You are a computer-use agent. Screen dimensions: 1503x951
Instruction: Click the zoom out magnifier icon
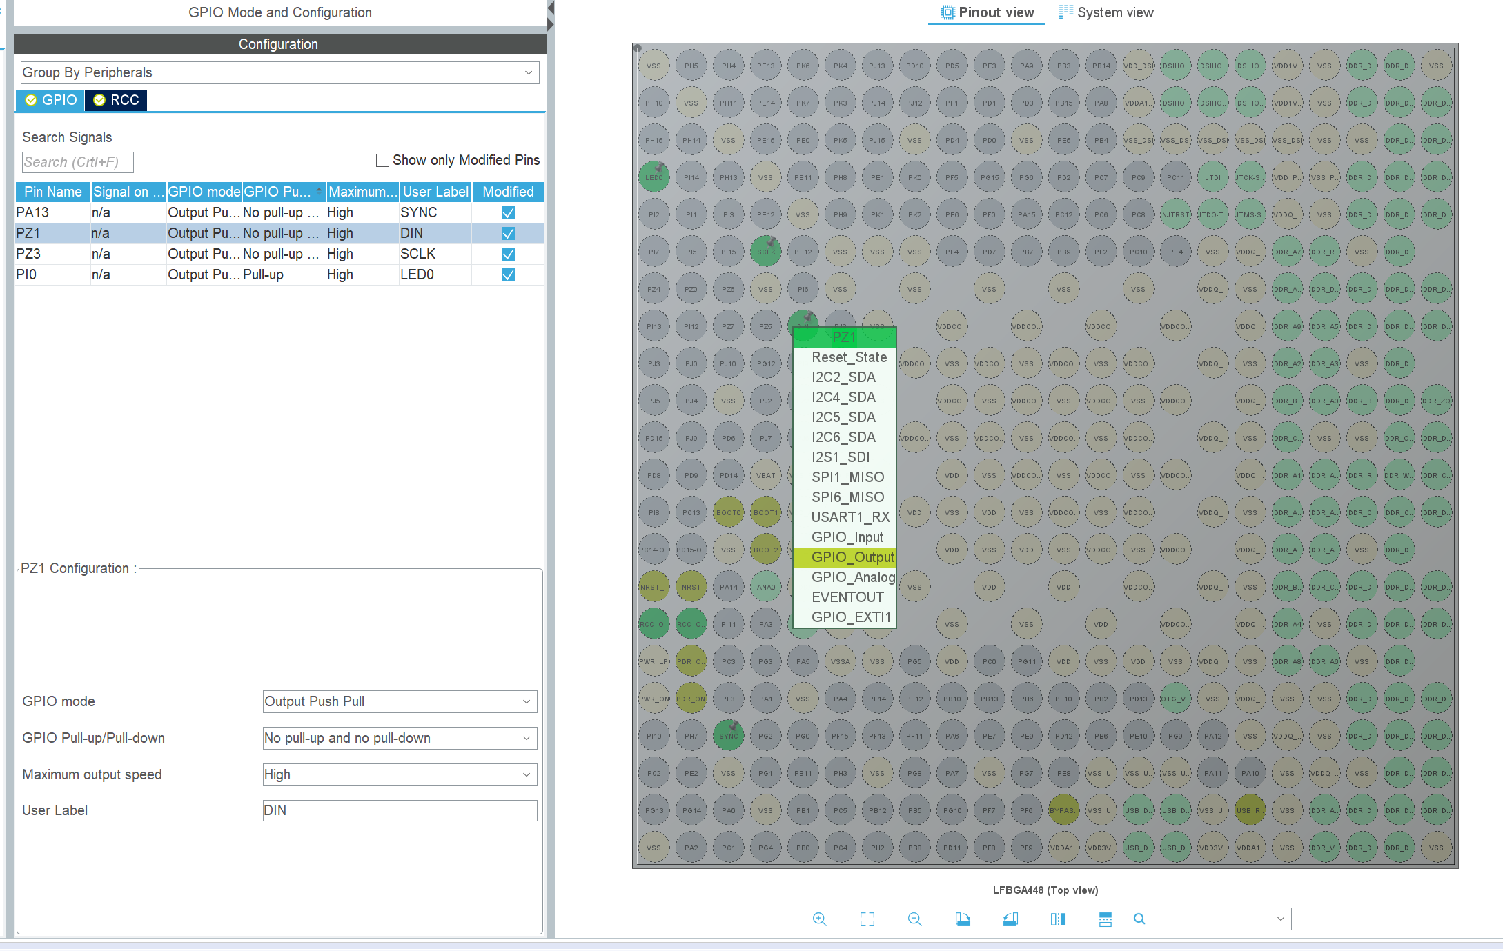click(915, 919)
